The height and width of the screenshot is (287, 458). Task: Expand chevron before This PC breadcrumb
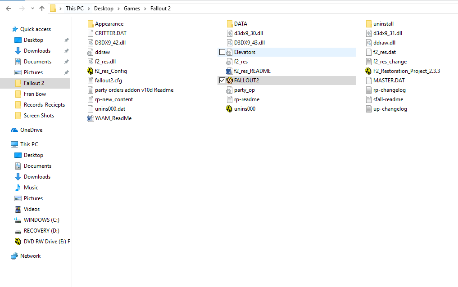coord(60,9)
